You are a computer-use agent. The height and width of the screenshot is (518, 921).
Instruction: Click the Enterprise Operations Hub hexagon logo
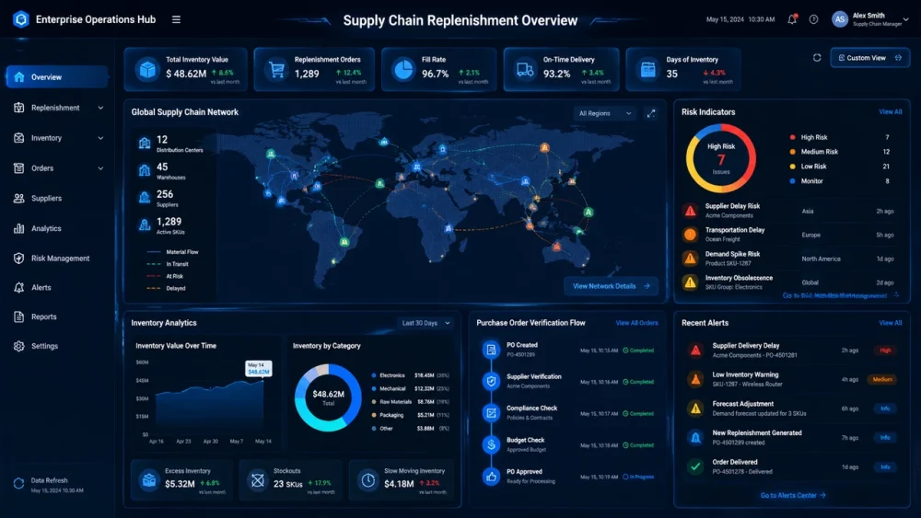pos(21,19)
